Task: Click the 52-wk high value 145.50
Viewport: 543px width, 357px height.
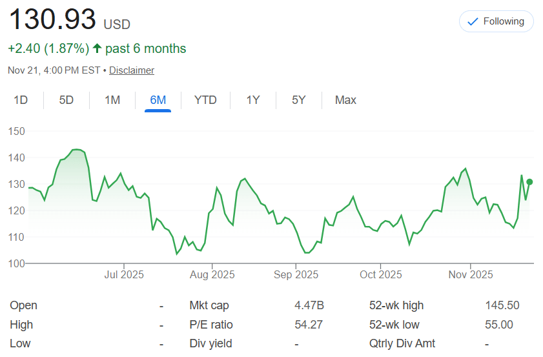Action: (502, 305)
